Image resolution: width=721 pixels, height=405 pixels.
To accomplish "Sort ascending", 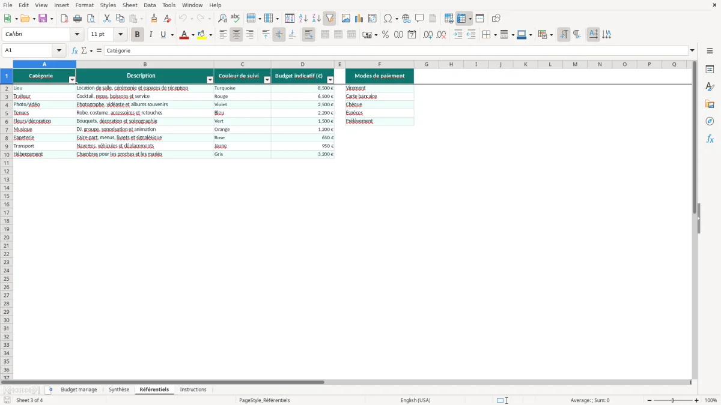I will coord(303,19).
